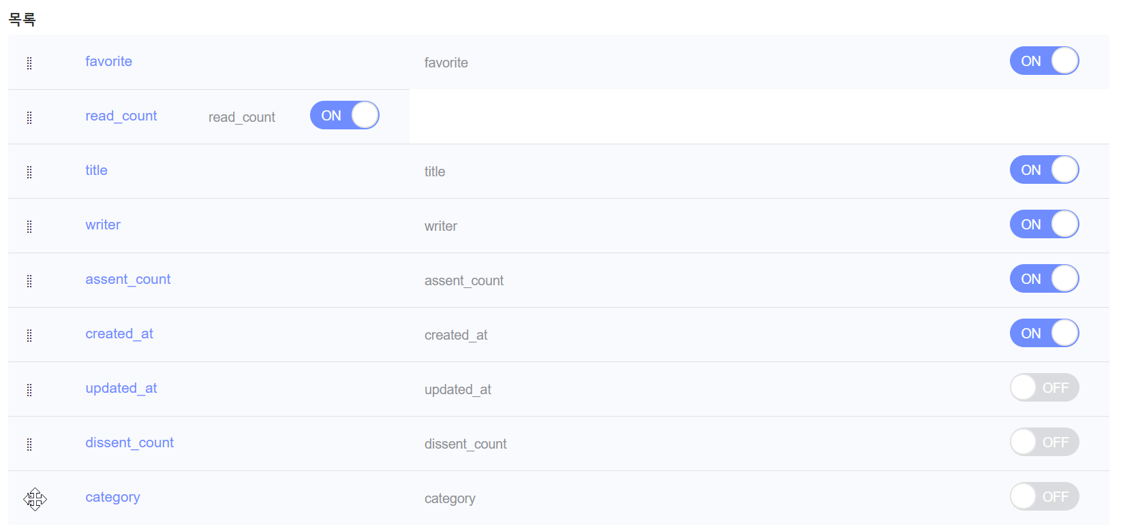Click the drag handle beside updated_at
This screenshot has width=1121, height=531.
pyautogui.click(x=29, y=389)
